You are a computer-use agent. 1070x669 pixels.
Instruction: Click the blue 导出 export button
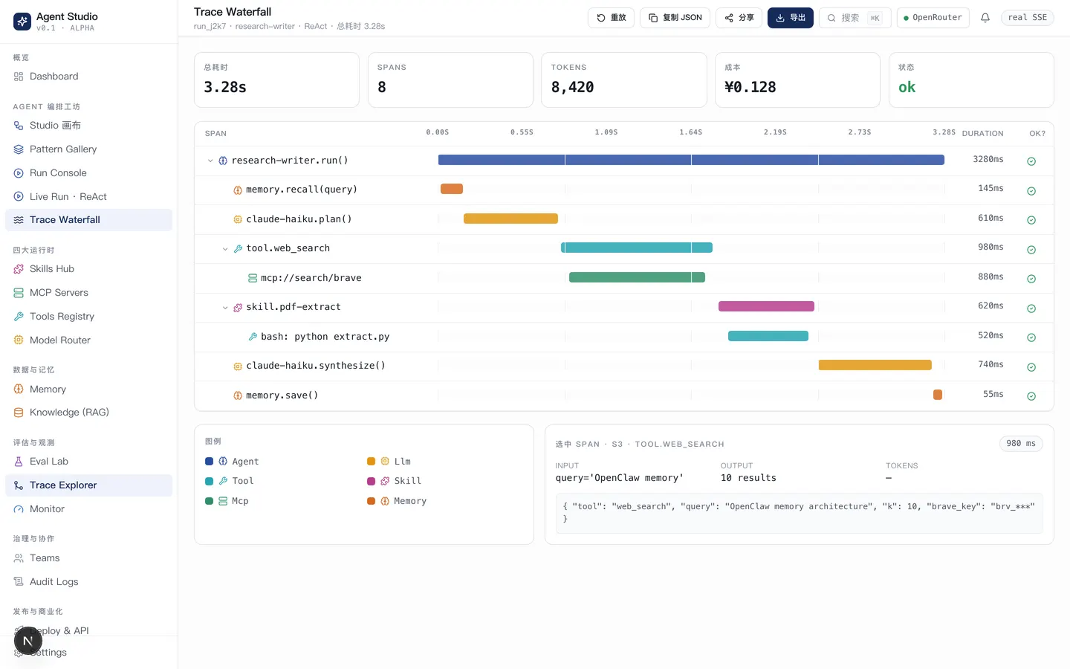(791, 18)
